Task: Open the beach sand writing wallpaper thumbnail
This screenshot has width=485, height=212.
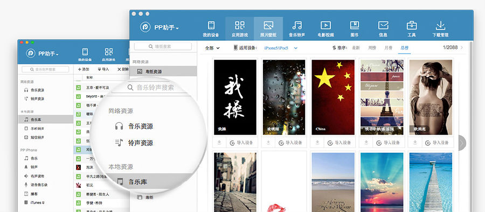Action: coord(333,182)
